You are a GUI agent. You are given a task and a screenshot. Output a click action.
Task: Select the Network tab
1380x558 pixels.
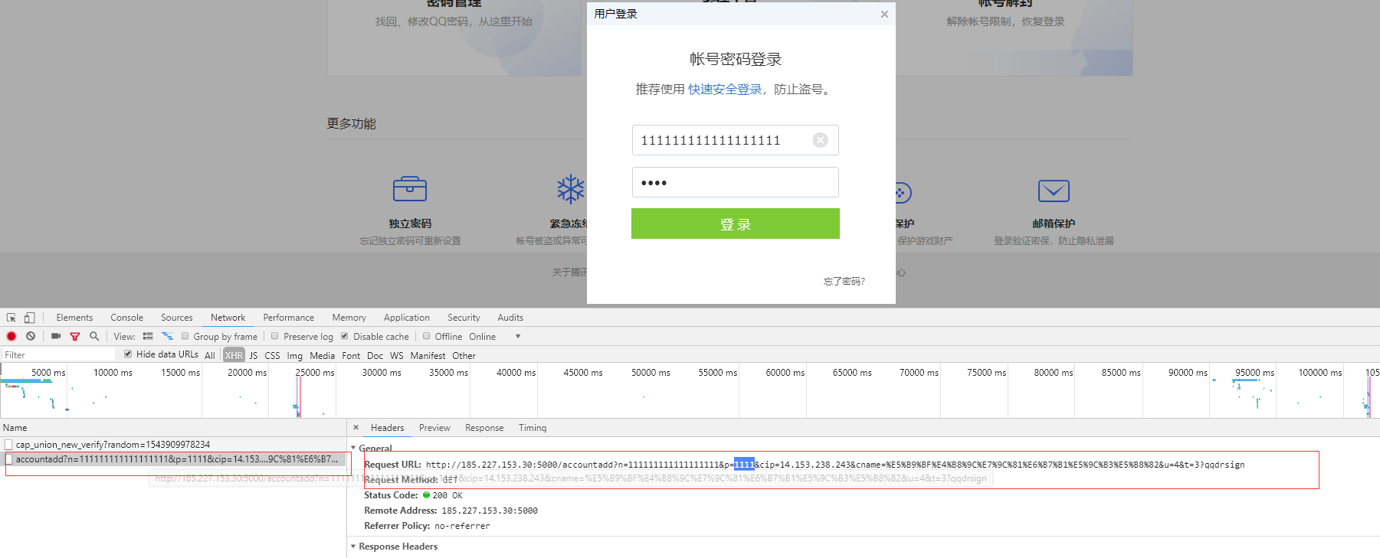(x=228, y=318)
